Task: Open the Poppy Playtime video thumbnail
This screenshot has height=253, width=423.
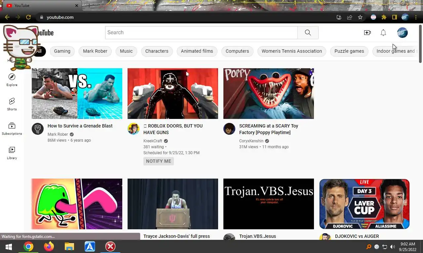Action: pos(269,94)
